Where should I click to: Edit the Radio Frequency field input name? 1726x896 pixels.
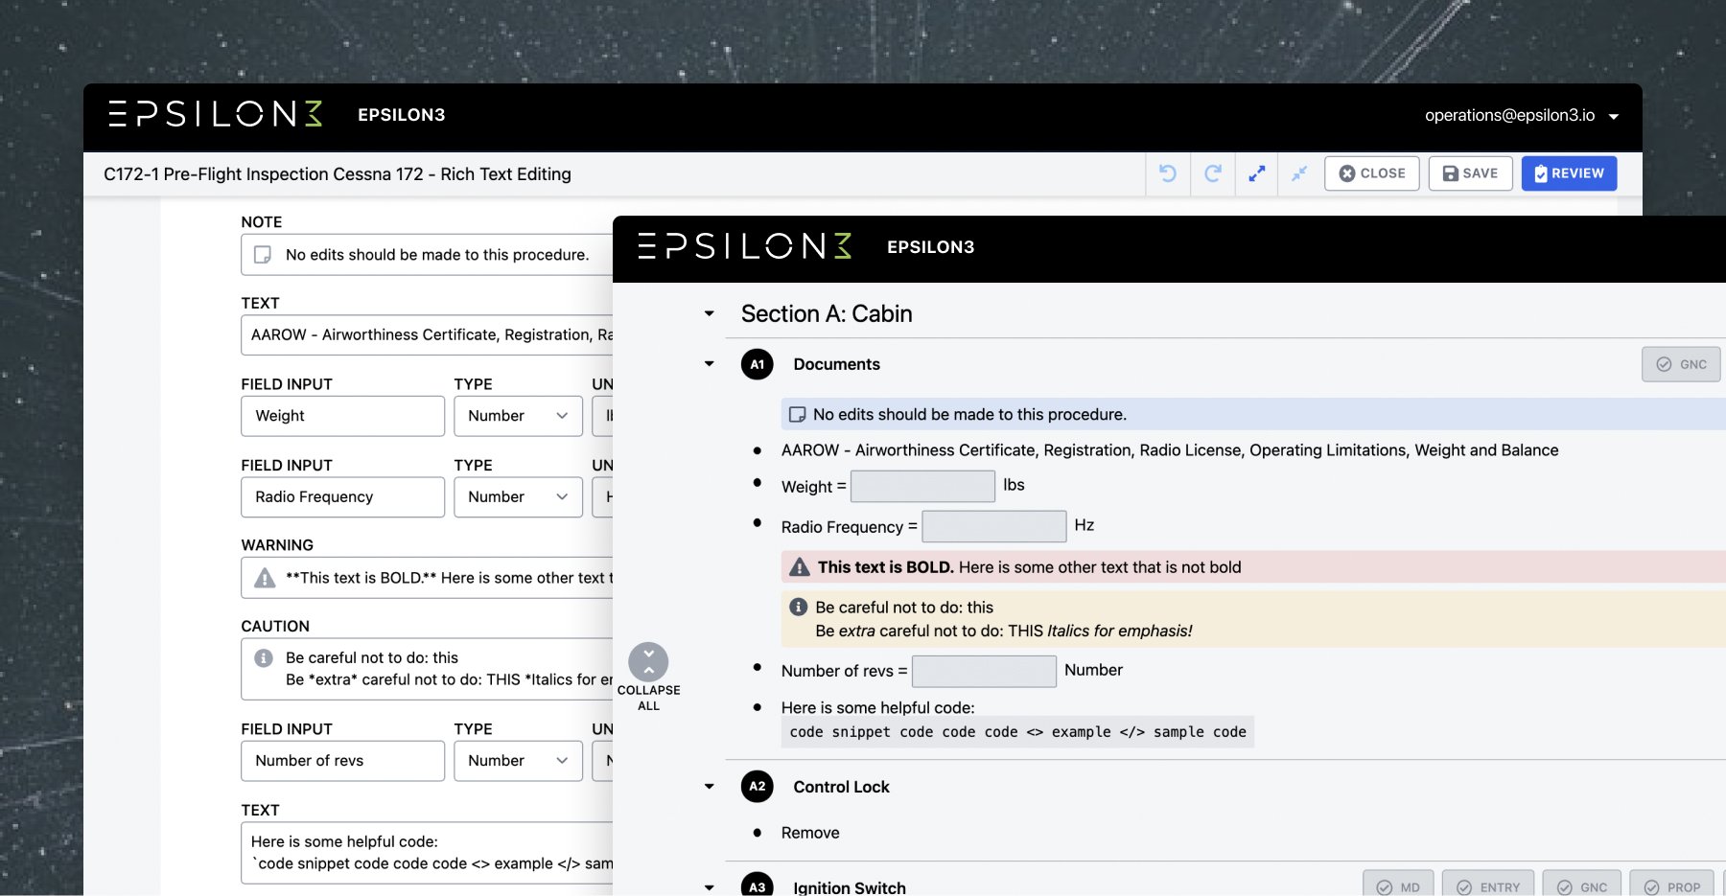click(342, 497)
